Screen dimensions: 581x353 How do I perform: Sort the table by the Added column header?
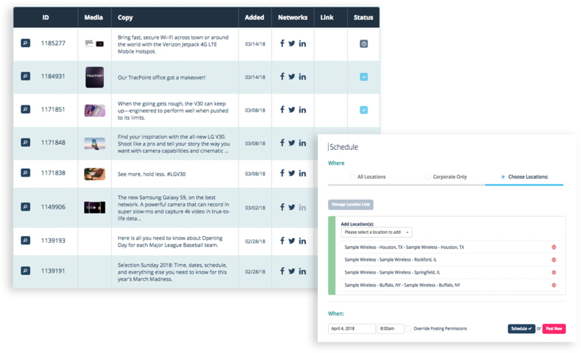pos(254,18)
